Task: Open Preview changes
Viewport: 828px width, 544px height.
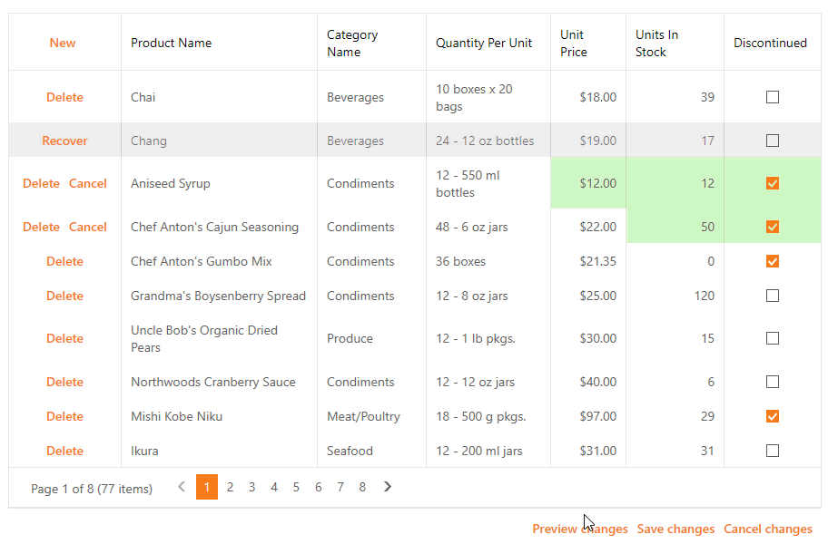Action: coord(580,529)
